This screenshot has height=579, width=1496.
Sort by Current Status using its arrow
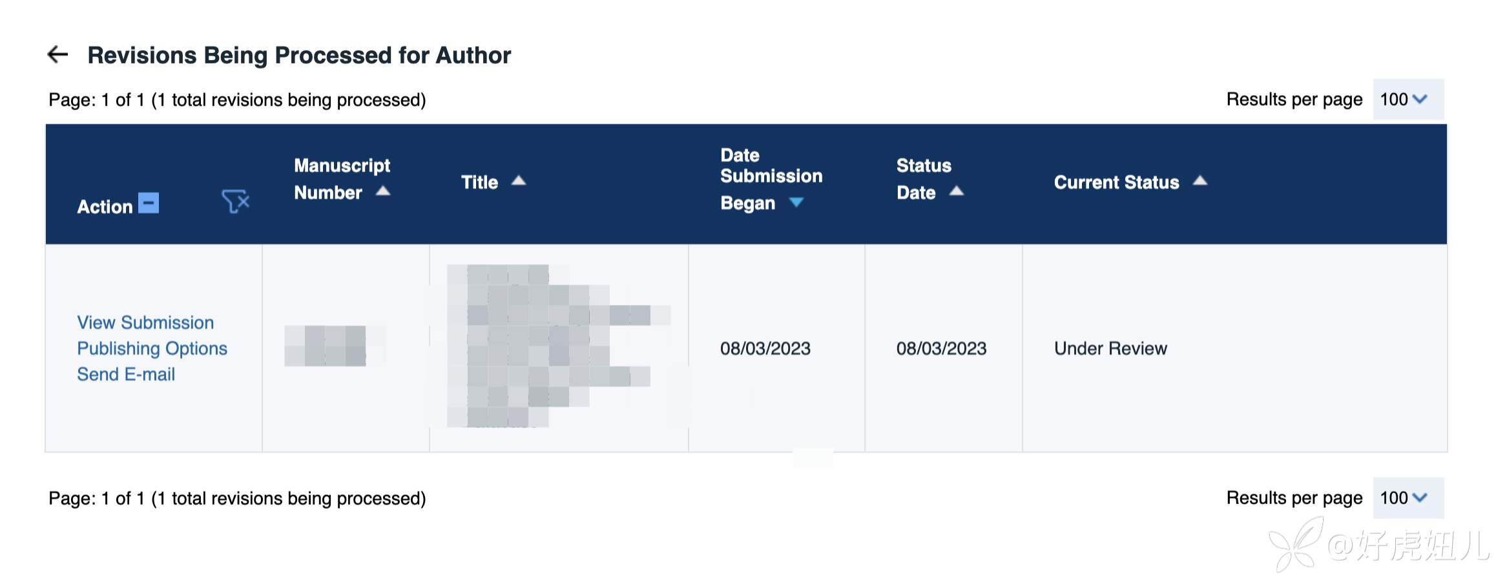[1200, 181]
